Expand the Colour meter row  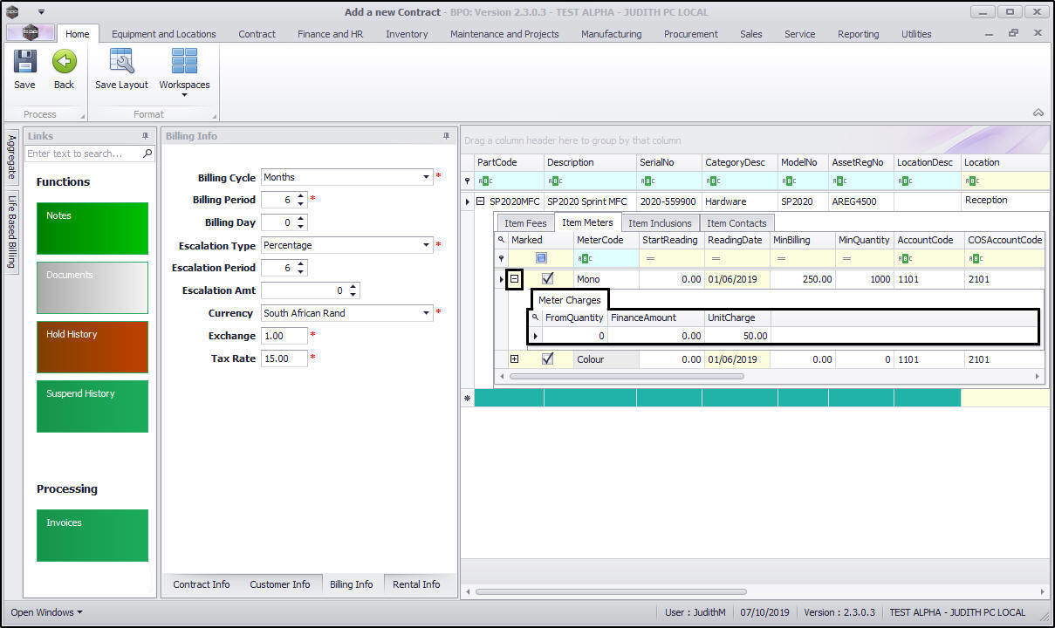click(x=515, y=358)
